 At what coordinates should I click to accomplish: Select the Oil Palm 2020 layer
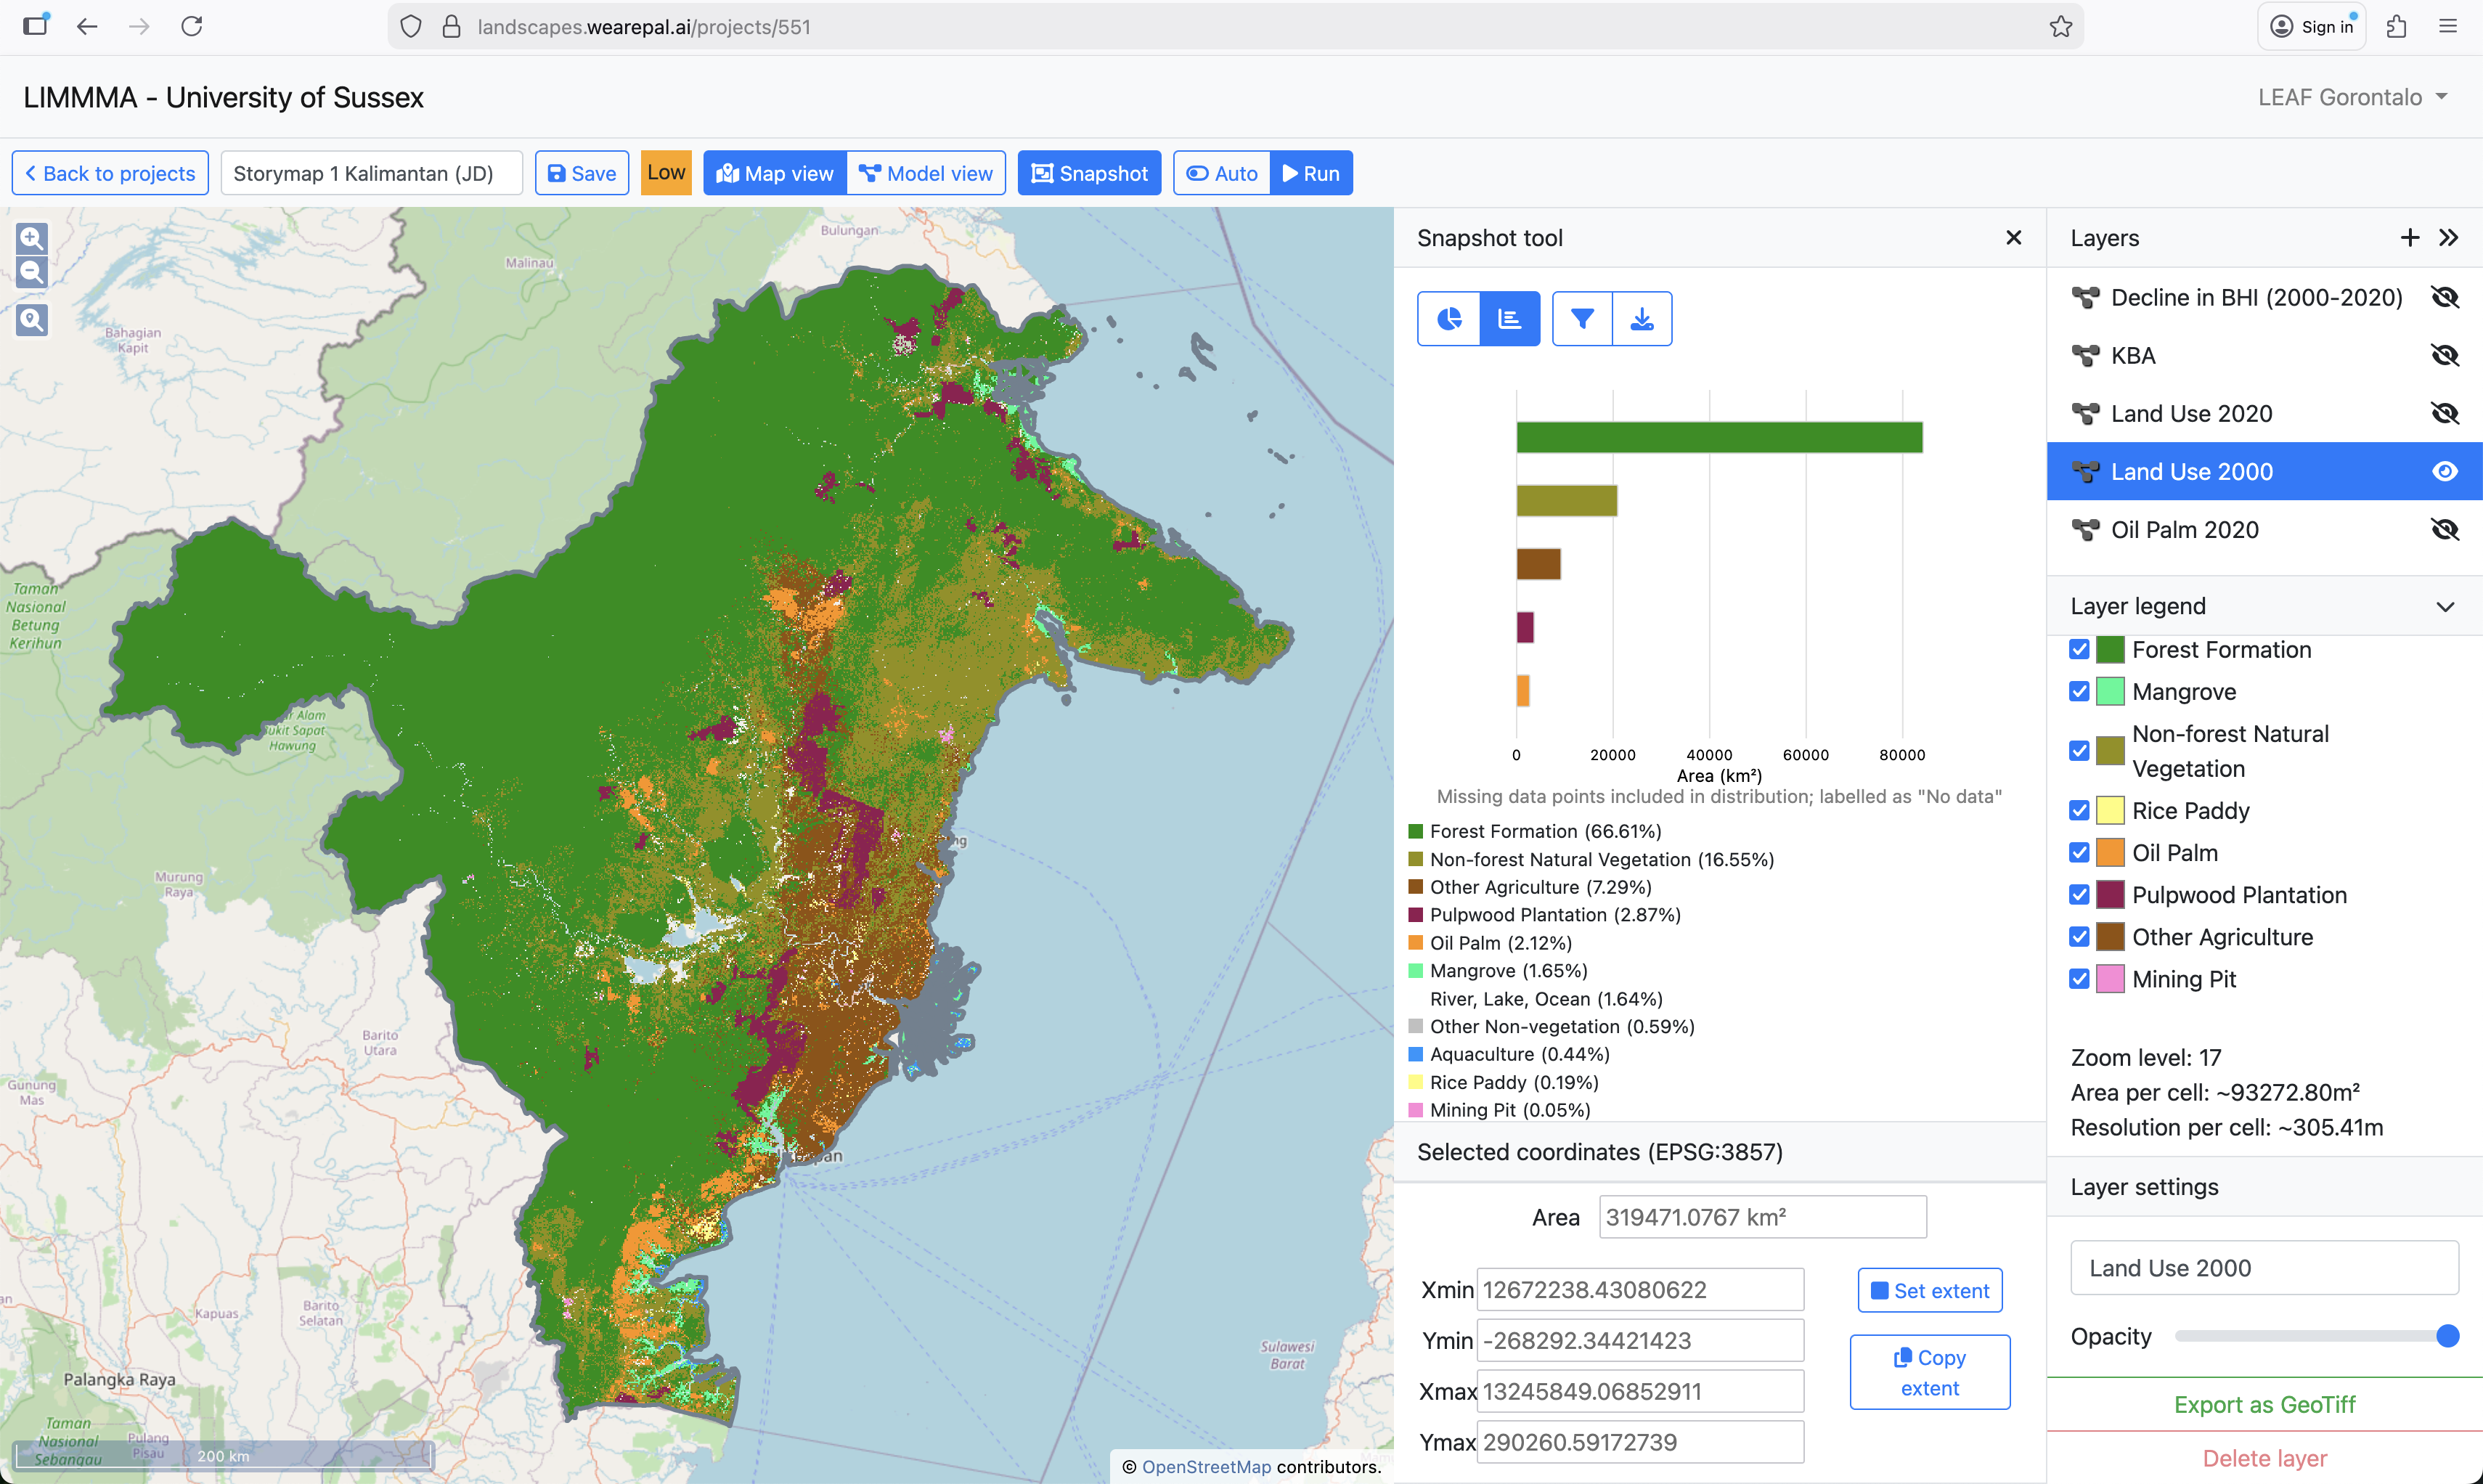point(2184,529)
